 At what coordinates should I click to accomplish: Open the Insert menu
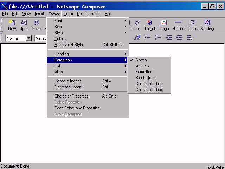tap(39, 14)
